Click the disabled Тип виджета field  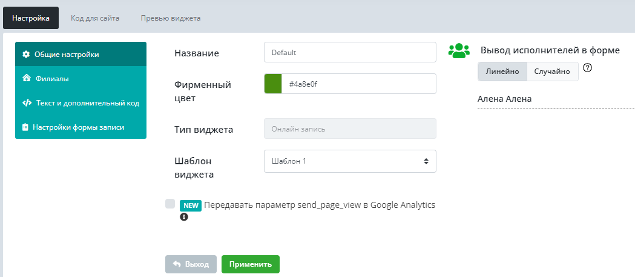click(x=350, y=128)
